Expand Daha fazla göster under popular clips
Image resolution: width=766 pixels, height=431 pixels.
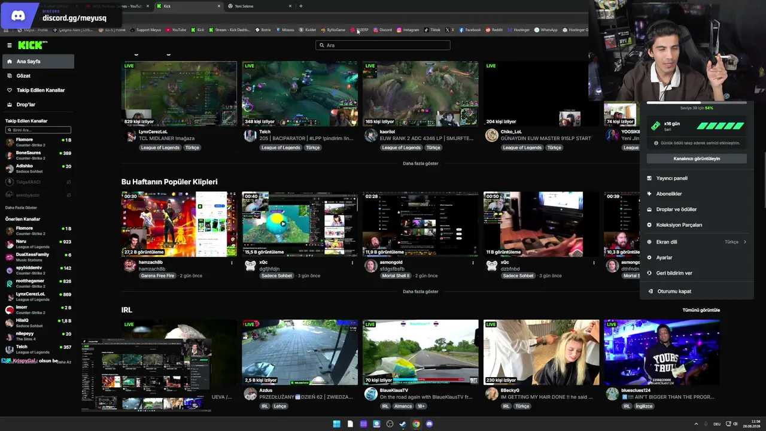coord(421,292)
